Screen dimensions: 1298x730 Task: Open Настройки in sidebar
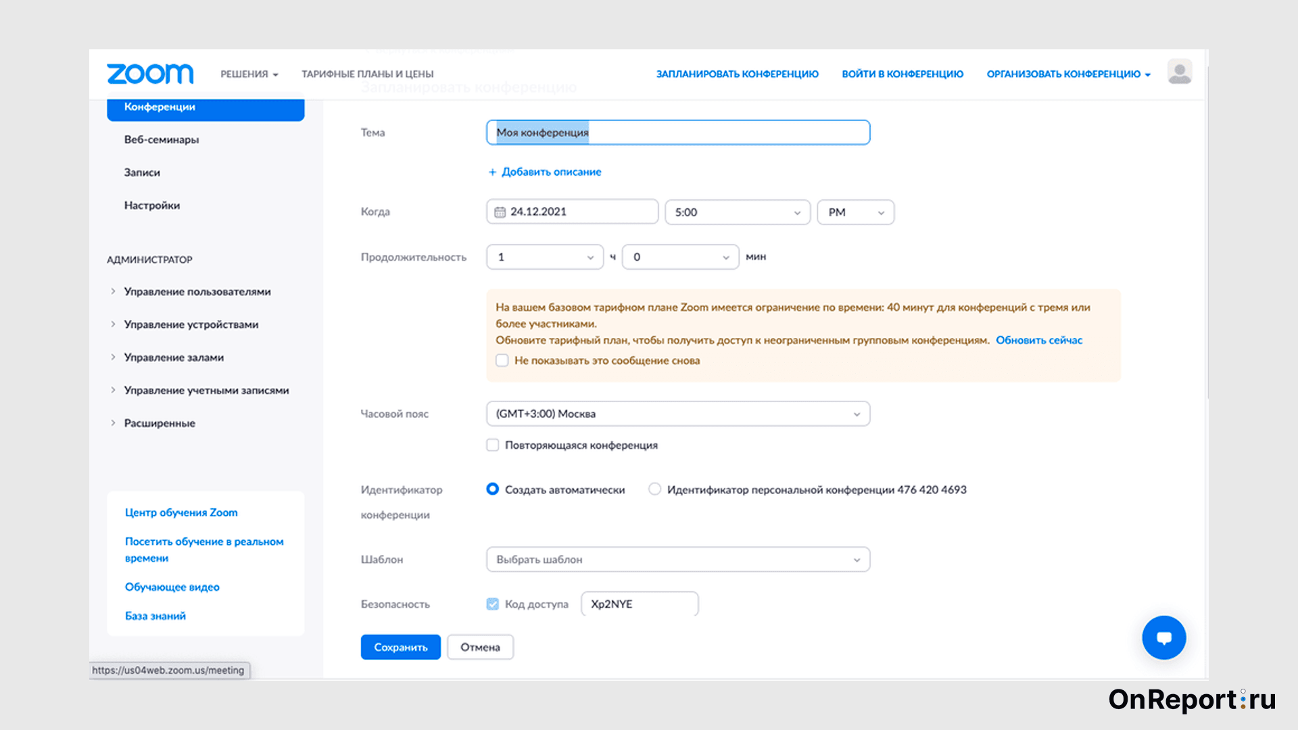coord(151,205)
